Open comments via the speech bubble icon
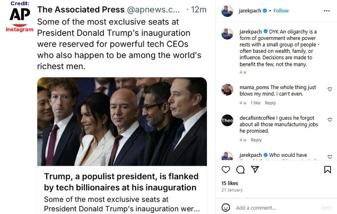 [x=241, y=170]
